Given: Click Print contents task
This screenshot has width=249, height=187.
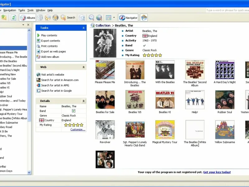Looking at the screenshot, I should pos(49,46).
